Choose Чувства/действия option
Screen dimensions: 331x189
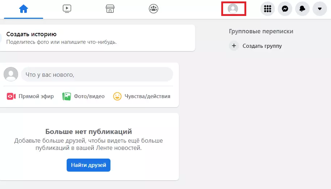click(x=142, y=96)
